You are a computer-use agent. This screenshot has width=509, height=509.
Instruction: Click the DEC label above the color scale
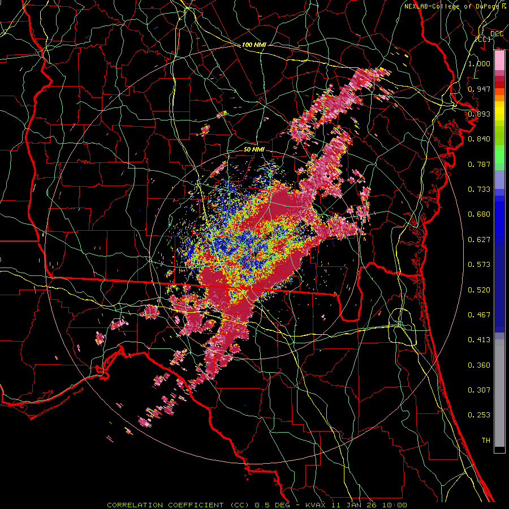click(x=497, y=34)
